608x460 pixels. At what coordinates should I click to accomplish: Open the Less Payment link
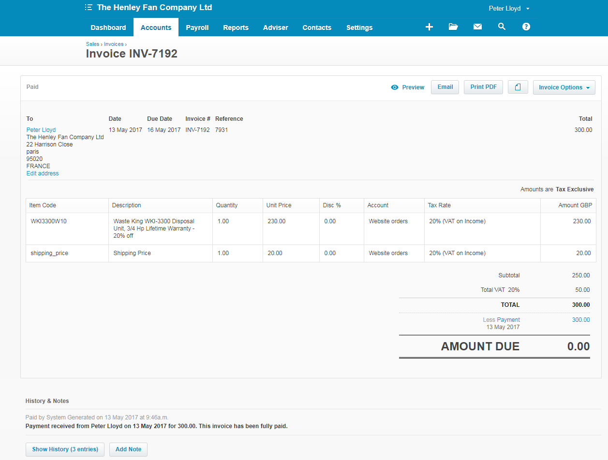[x=508, y=320]
